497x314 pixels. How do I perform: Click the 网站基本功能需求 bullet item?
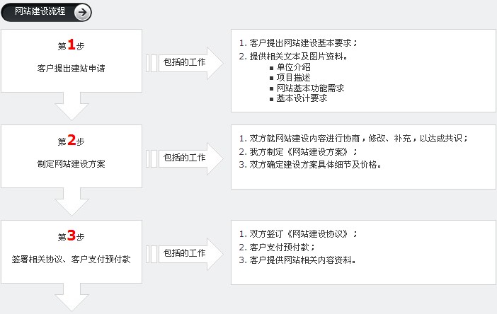(x=310, y=88)
